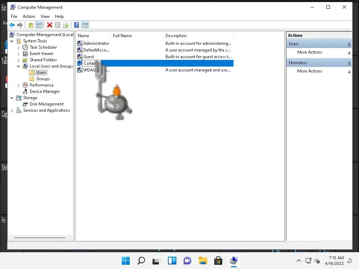Open Chat app on the taskbar
Image resolution: width=359 pixels, height=269 pixels.
tap(187, 261)
